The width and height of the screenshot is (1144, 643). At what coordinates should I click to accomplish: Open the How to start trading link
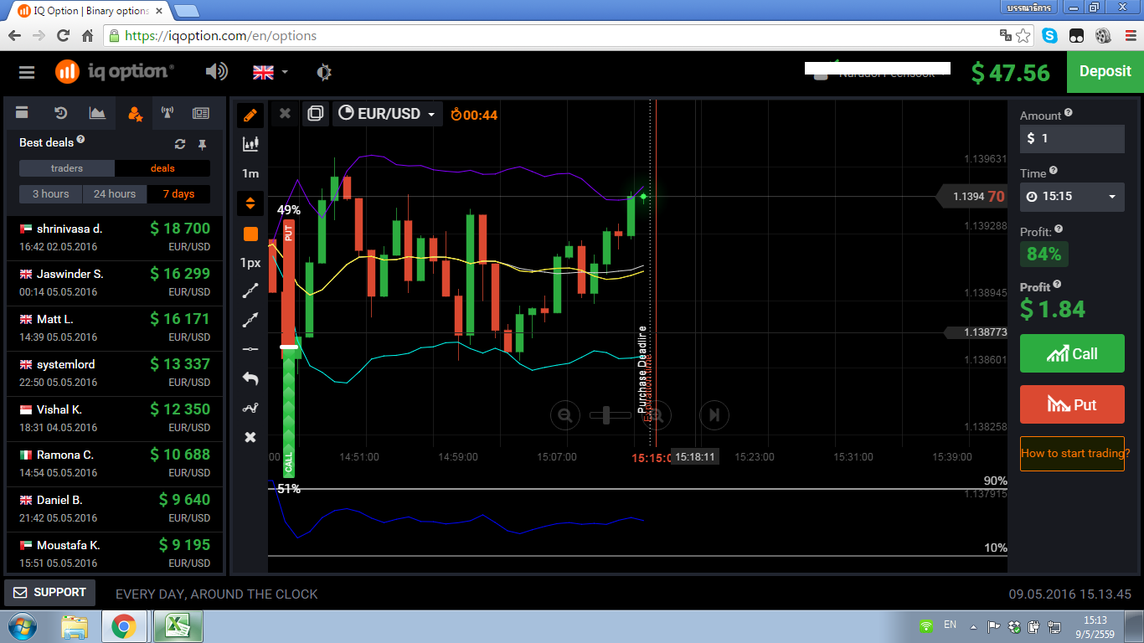click(1072, 454)
